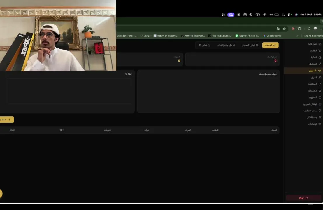323x210 pixels.
Task: Click the red خروج logout button
Action: 303,198
